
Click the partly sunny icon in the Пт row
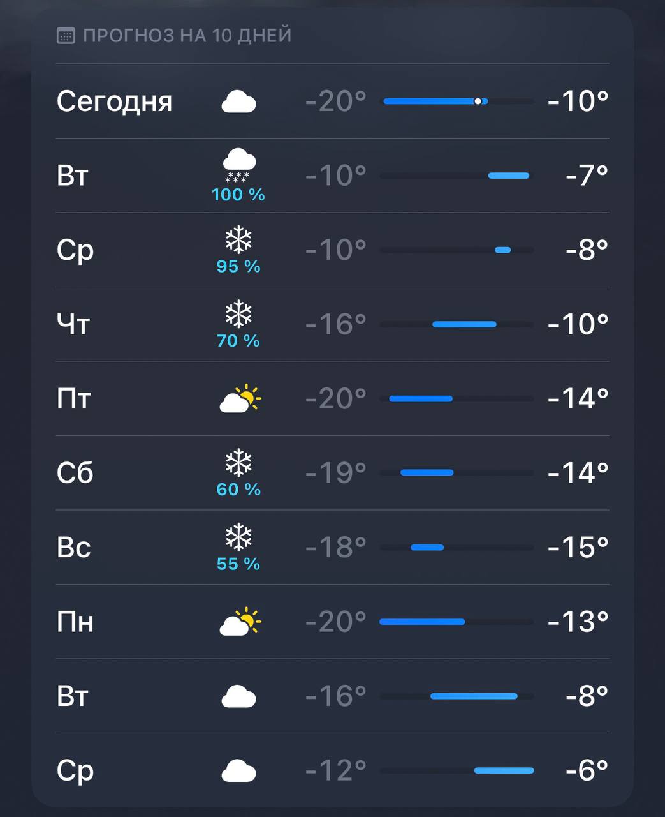240,399
